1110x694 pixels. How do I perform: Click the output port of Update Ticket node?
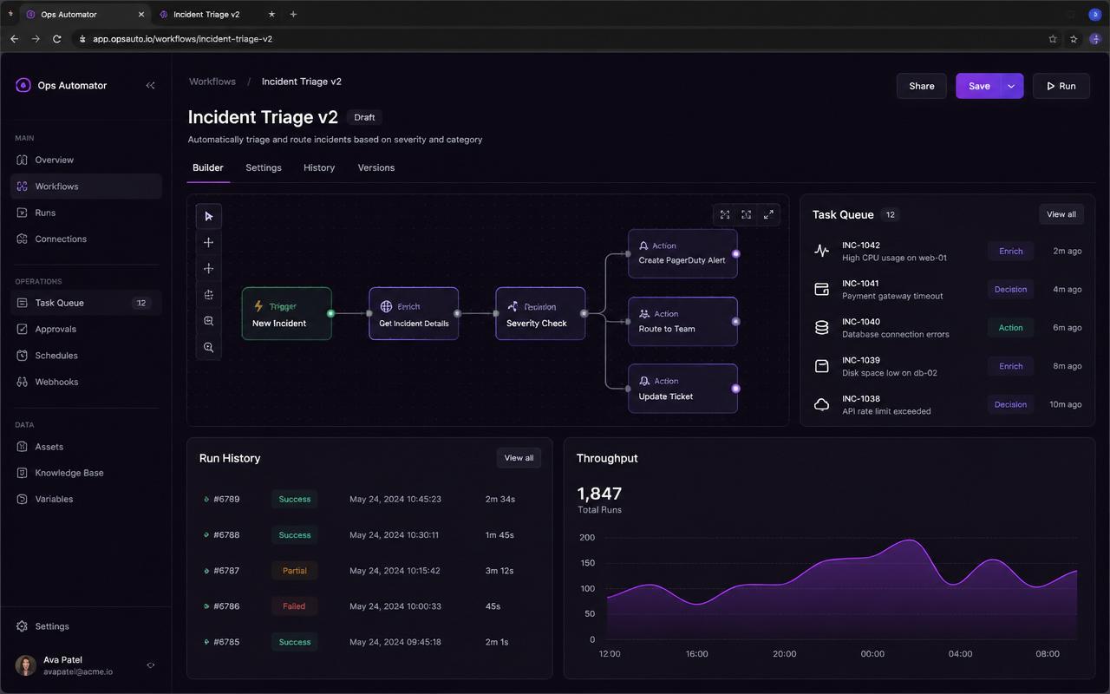point(735,389)
